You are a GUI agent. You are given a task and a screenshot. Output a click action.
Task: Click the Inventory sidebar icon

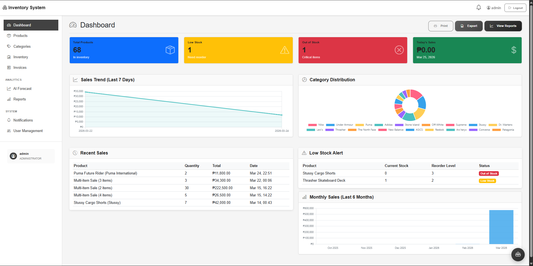tap(9, 57)
